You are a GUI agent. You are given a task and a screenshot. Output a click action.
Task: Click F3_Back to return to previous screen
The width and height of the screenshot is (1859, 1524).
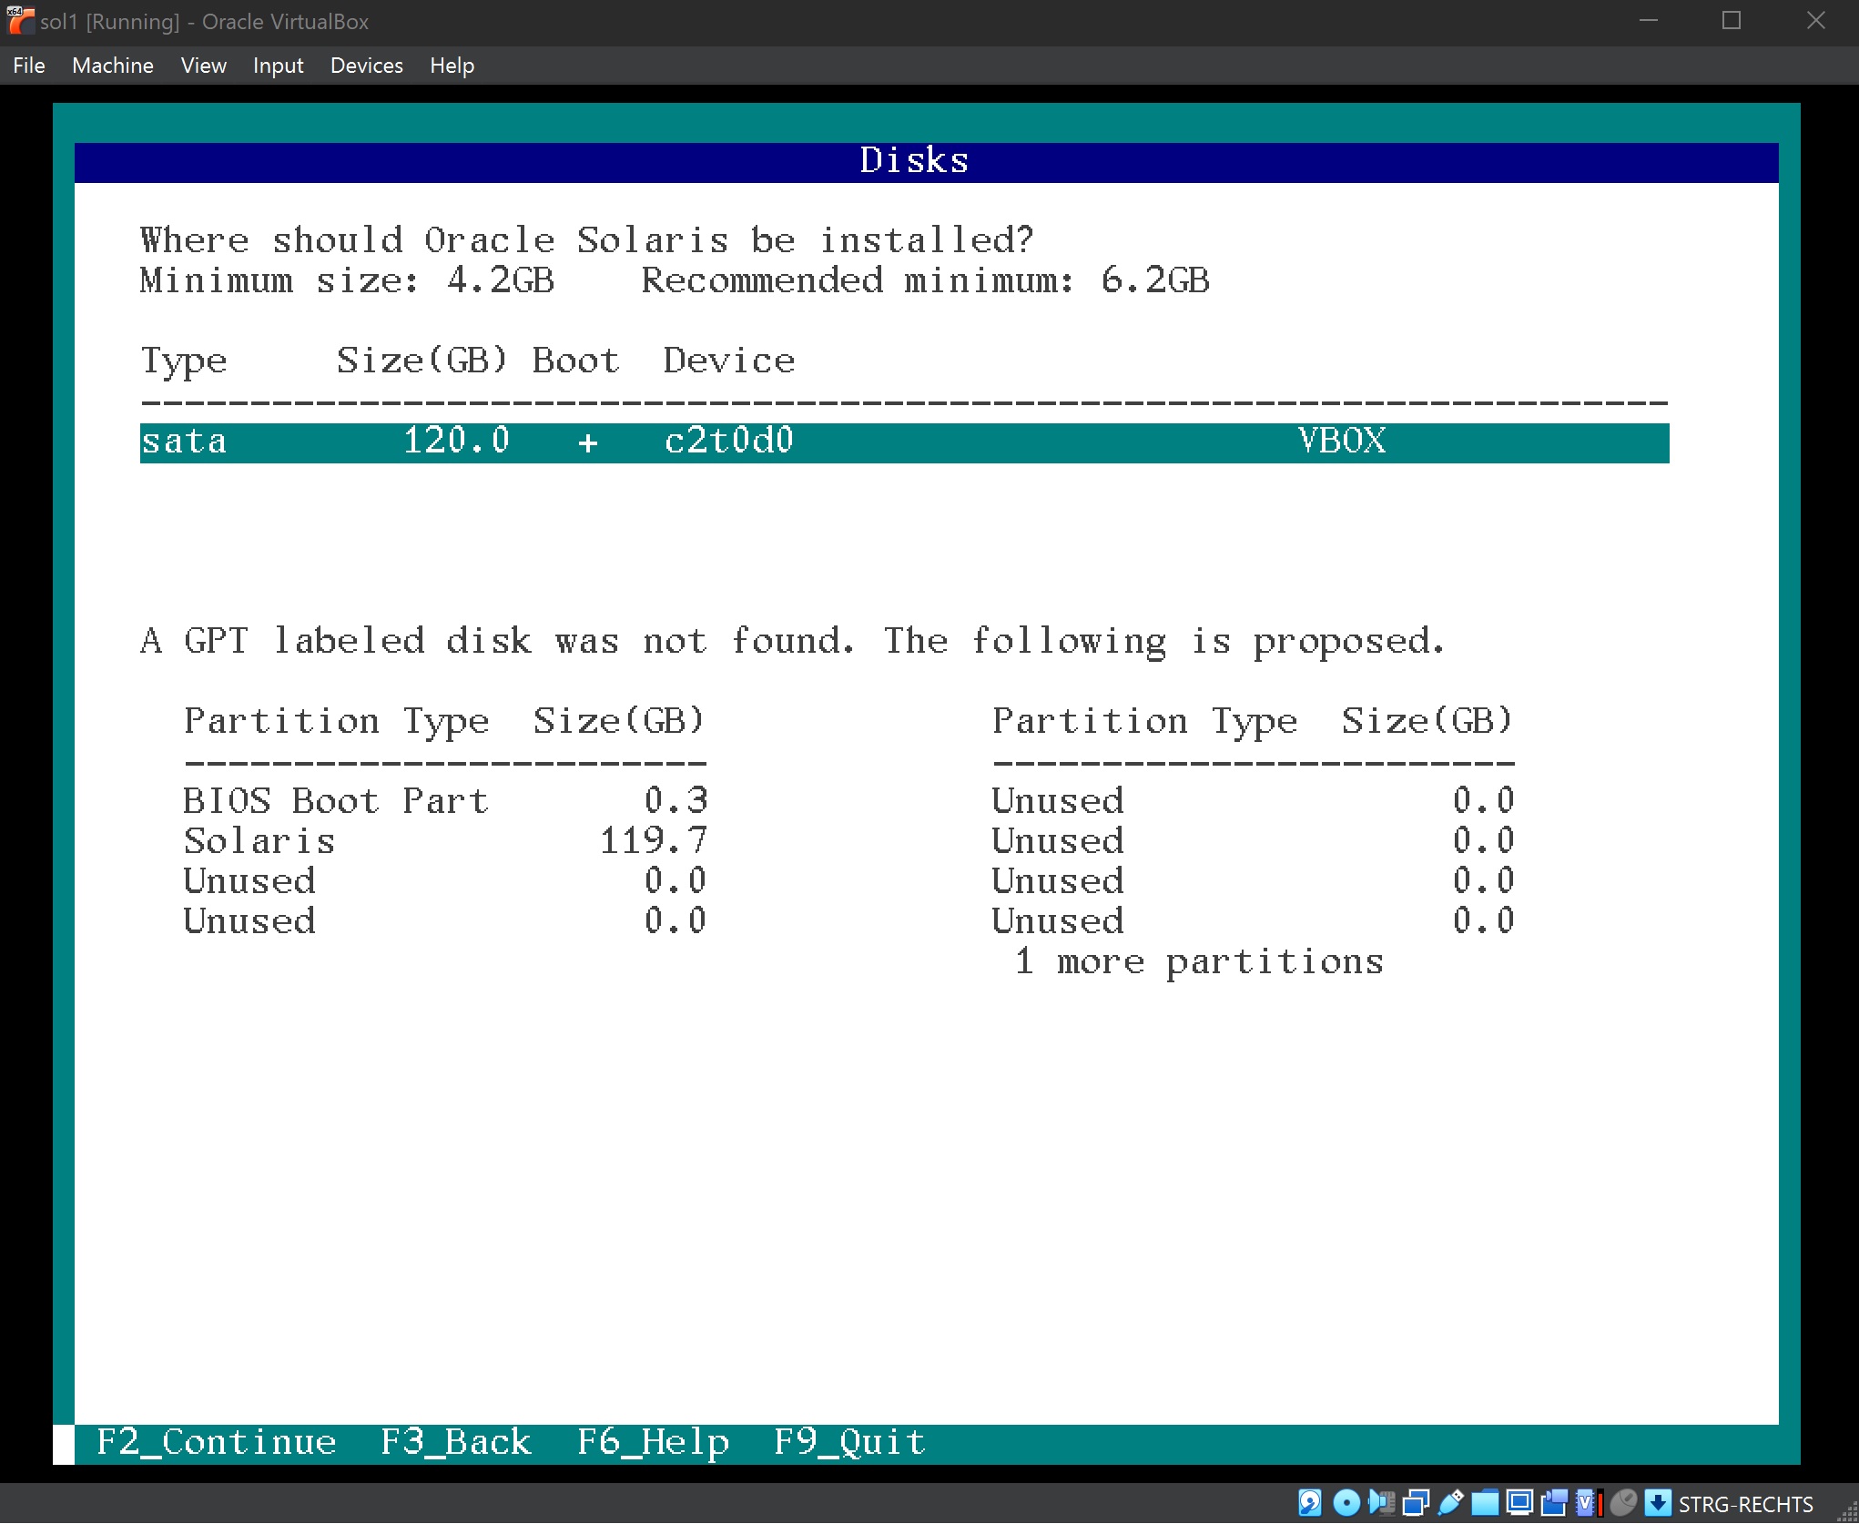point(454,1441)
